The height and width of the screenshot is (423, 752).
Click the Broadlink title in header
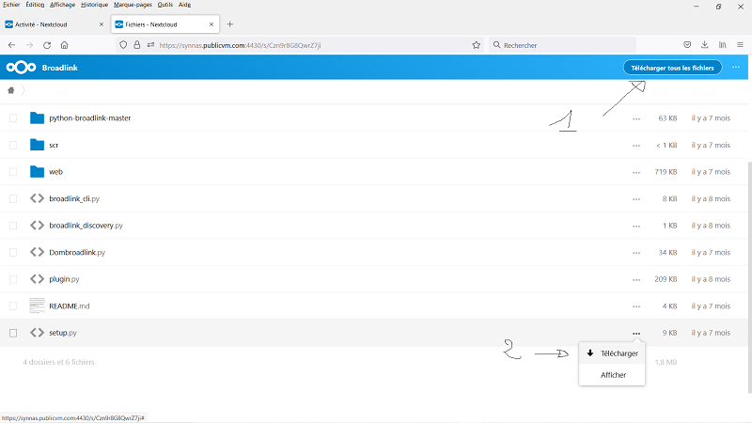(60, 68)
